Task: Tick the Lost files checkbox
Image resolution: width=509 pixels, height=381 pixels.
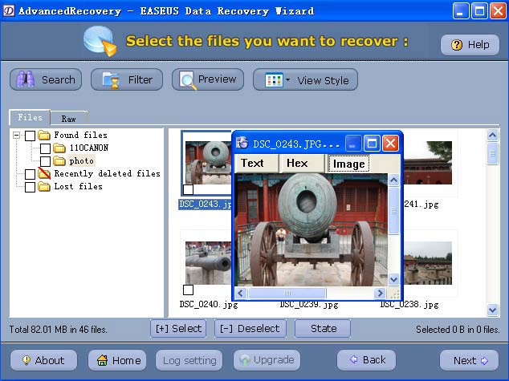Action: tap(31, 187)
